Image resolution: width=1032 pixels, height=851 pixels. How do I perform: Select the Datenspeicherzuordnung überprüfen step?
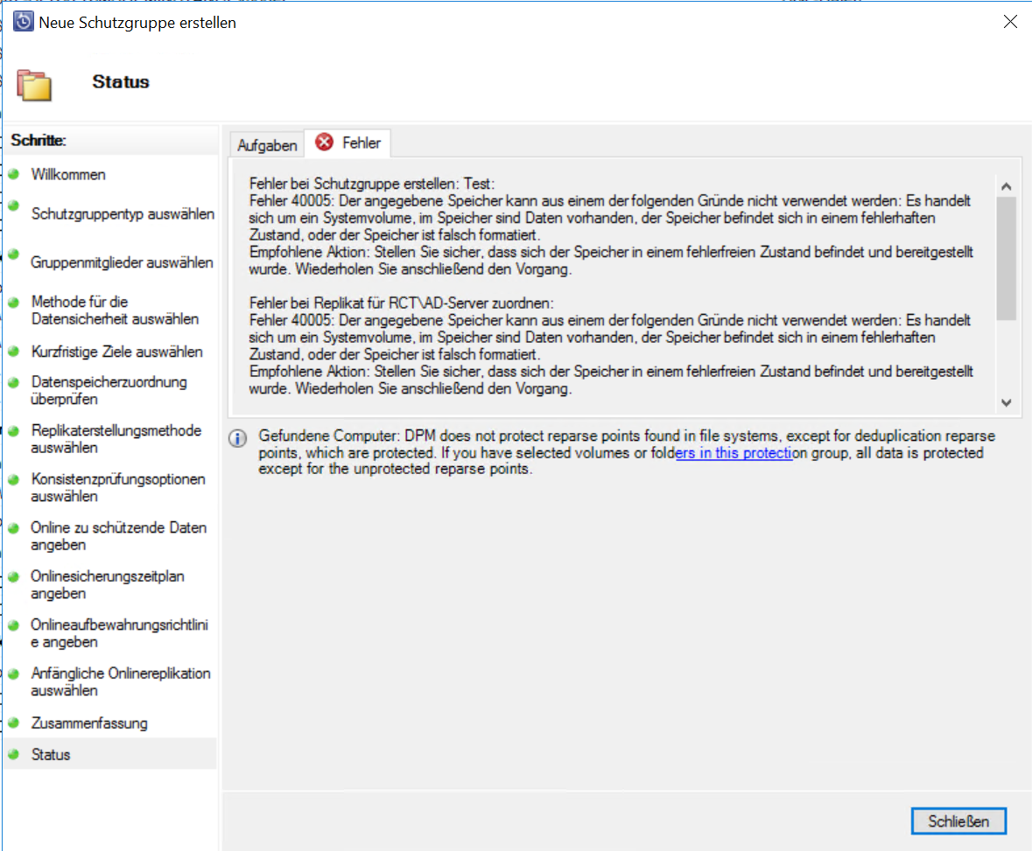pyautogui.click(x=110, y=391)
